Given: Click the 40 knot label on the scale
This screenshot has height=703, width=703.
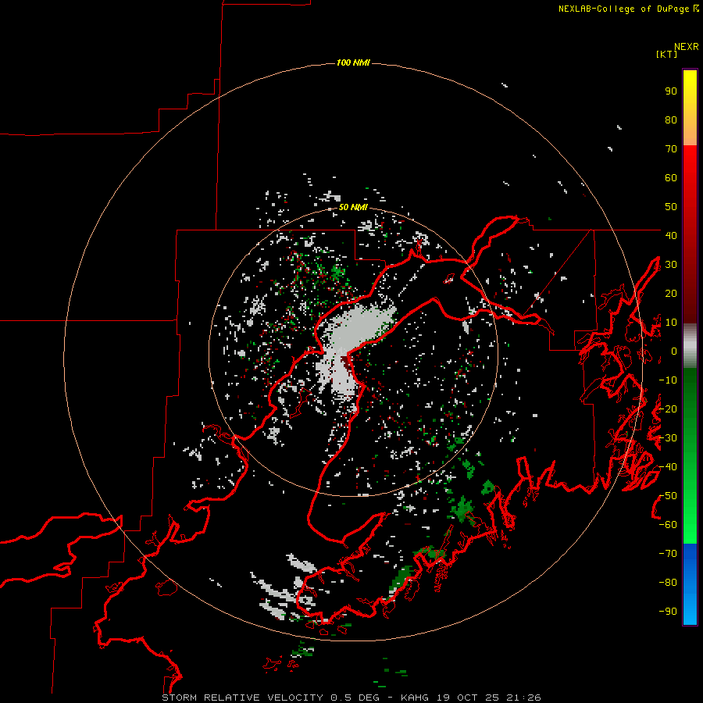Looking at the screenshot, I should coord(671,235).
